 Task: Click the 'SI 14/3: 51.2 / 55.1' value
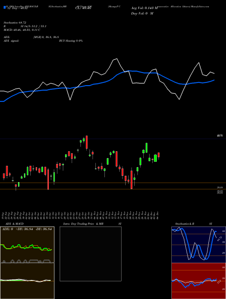point(33,26)
